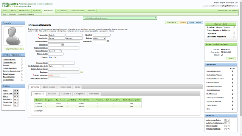Click Eliminar button

pyautogui.click(x=183, y=23)
